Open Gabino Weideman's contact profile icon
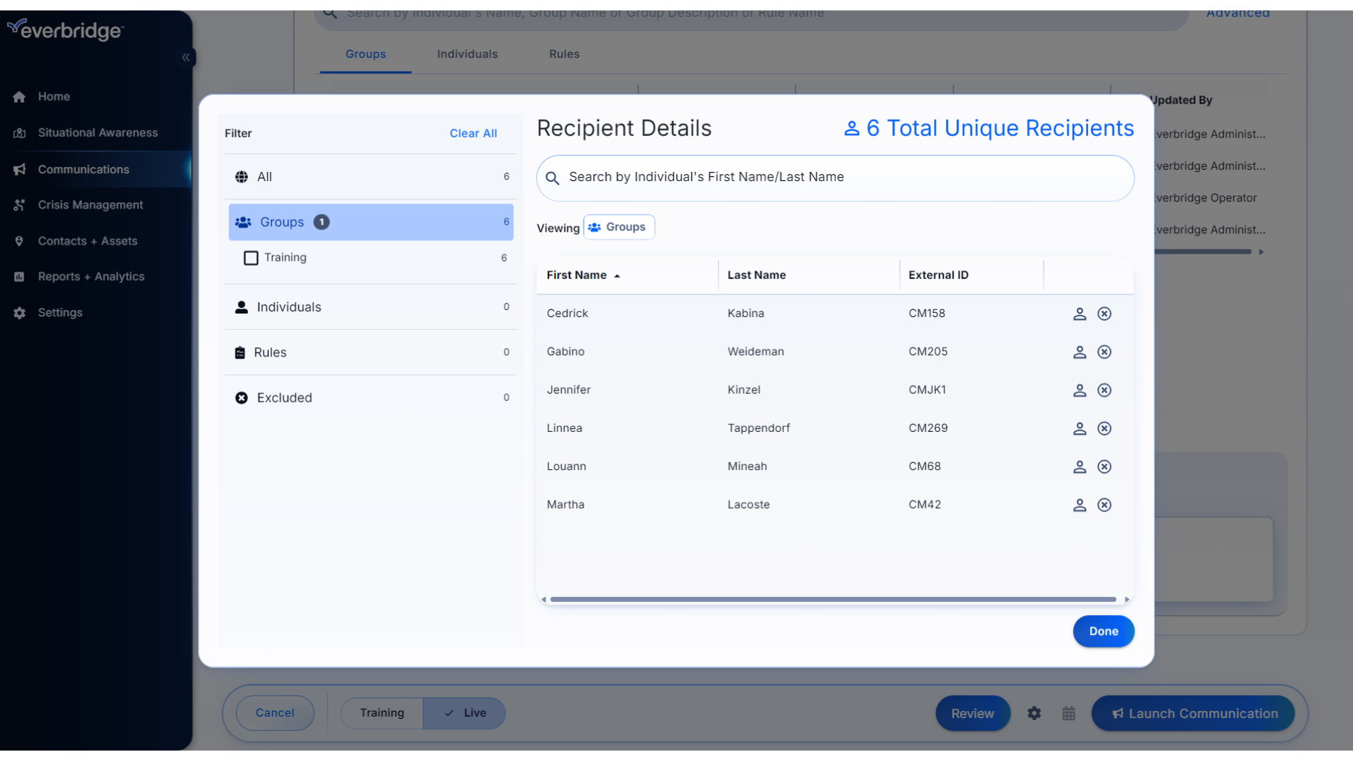The height and width of the screenshot is (761, 1353). click(1080, 352)
